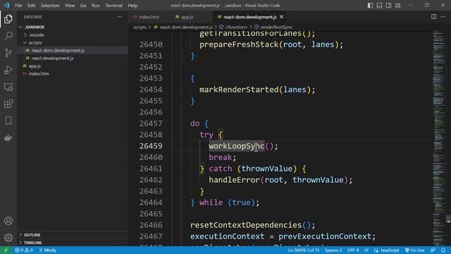Image resolution: width=451 pixels, height=254 pixels.
Task: Open the Extensions view
Action: tap(8, 104)
